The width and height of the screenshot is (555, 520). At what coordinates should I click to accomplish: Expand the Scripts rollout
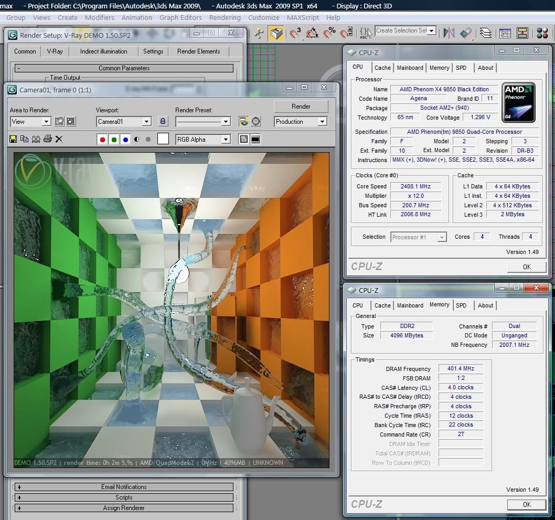tap(124, 497)
